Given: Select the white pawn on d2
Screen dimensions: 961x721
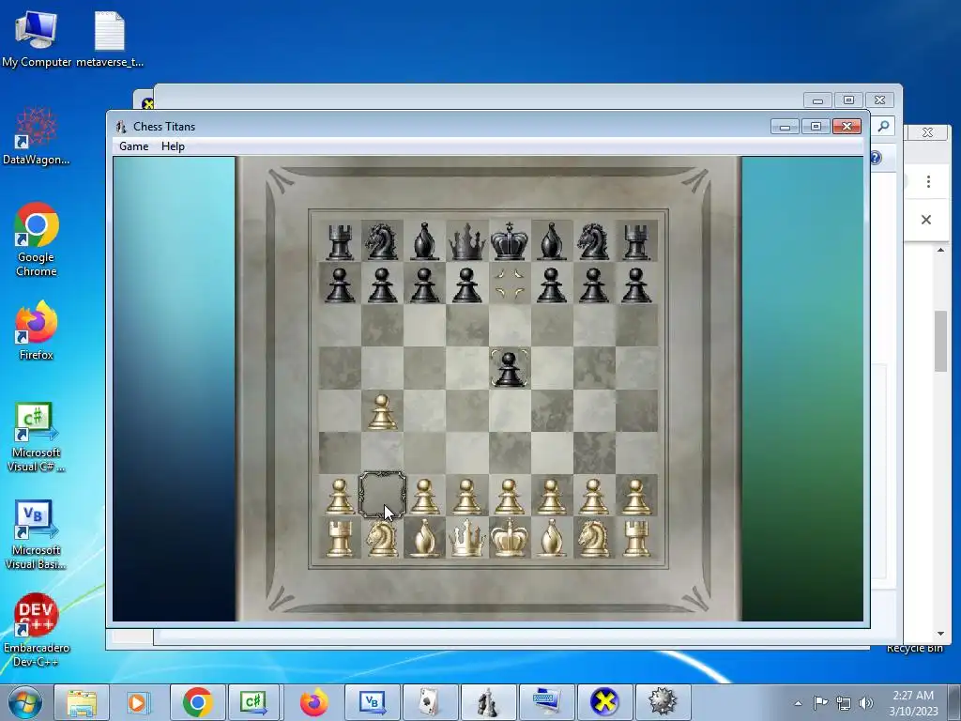Looking at the screenshot, I should point(466,496).
